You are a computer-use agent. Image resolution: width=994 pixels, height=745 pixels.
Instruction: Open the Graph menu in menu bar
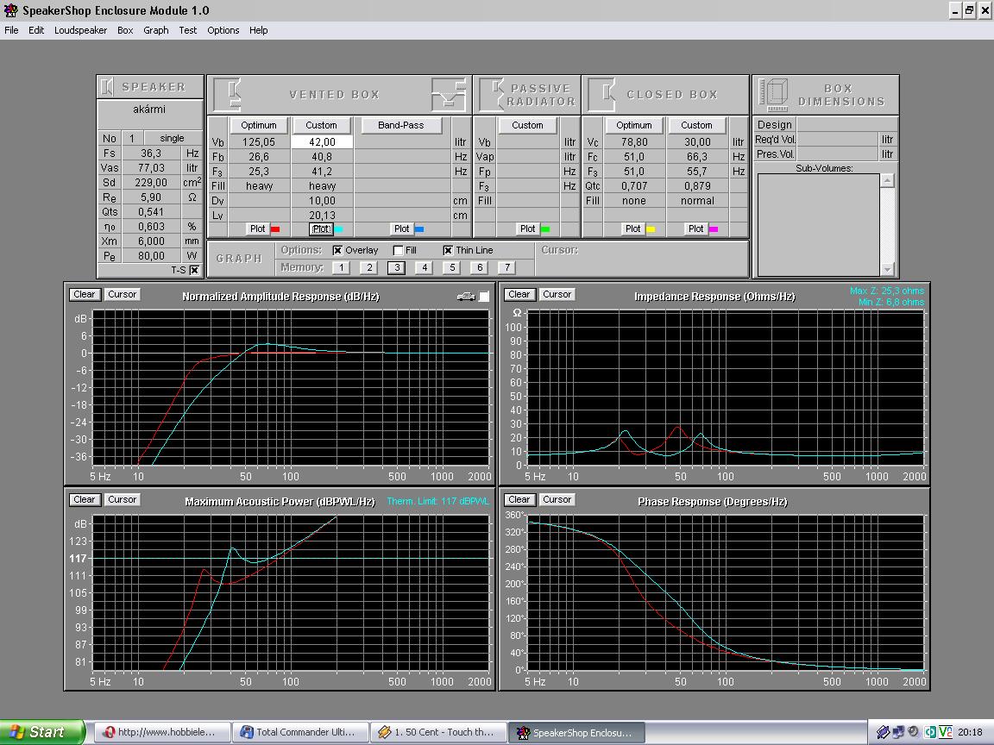tap(155, 30)
